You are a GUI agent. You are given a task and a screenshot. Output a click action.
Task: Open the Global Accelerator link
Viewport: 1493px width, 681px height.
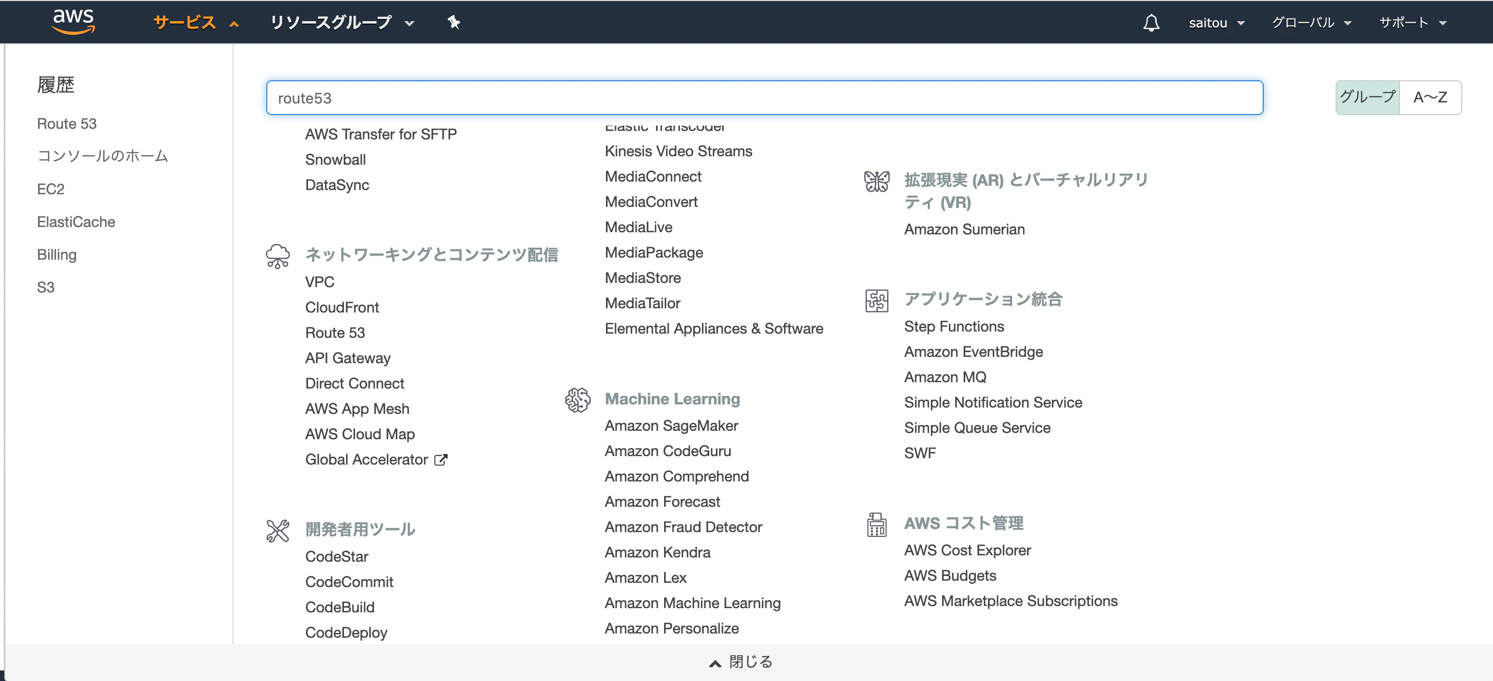click(x=366, y=460)
